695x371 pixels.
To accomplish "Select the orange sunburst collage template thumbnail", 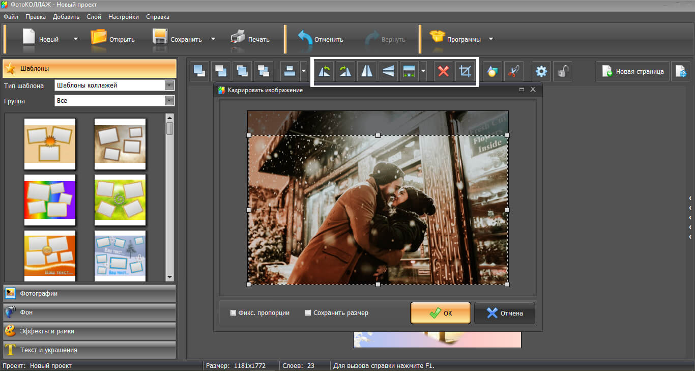I will tap(50, 144).
